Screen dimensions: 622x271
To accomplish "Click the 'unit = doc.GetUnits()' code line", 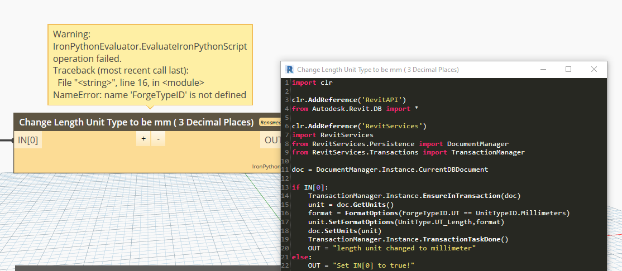I will (x=351, y=205).
